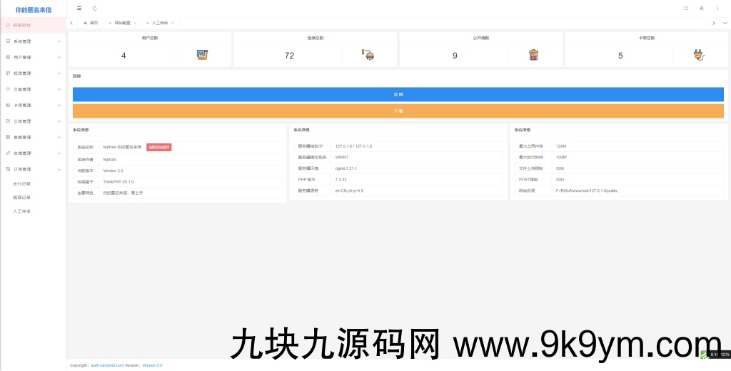Select the zh-CN,zh;q=0.9 language value

coord(349,190)
